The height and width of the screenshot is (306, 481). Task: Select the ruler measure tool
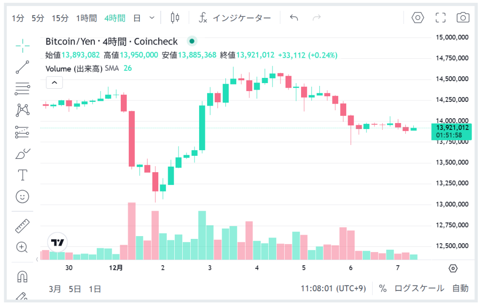[x=23, y=226]
